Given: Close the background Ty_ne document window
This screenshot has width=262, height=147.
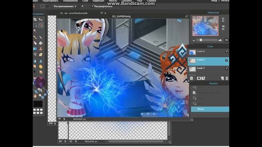Looking at the screenshot, I should (105, 13).
